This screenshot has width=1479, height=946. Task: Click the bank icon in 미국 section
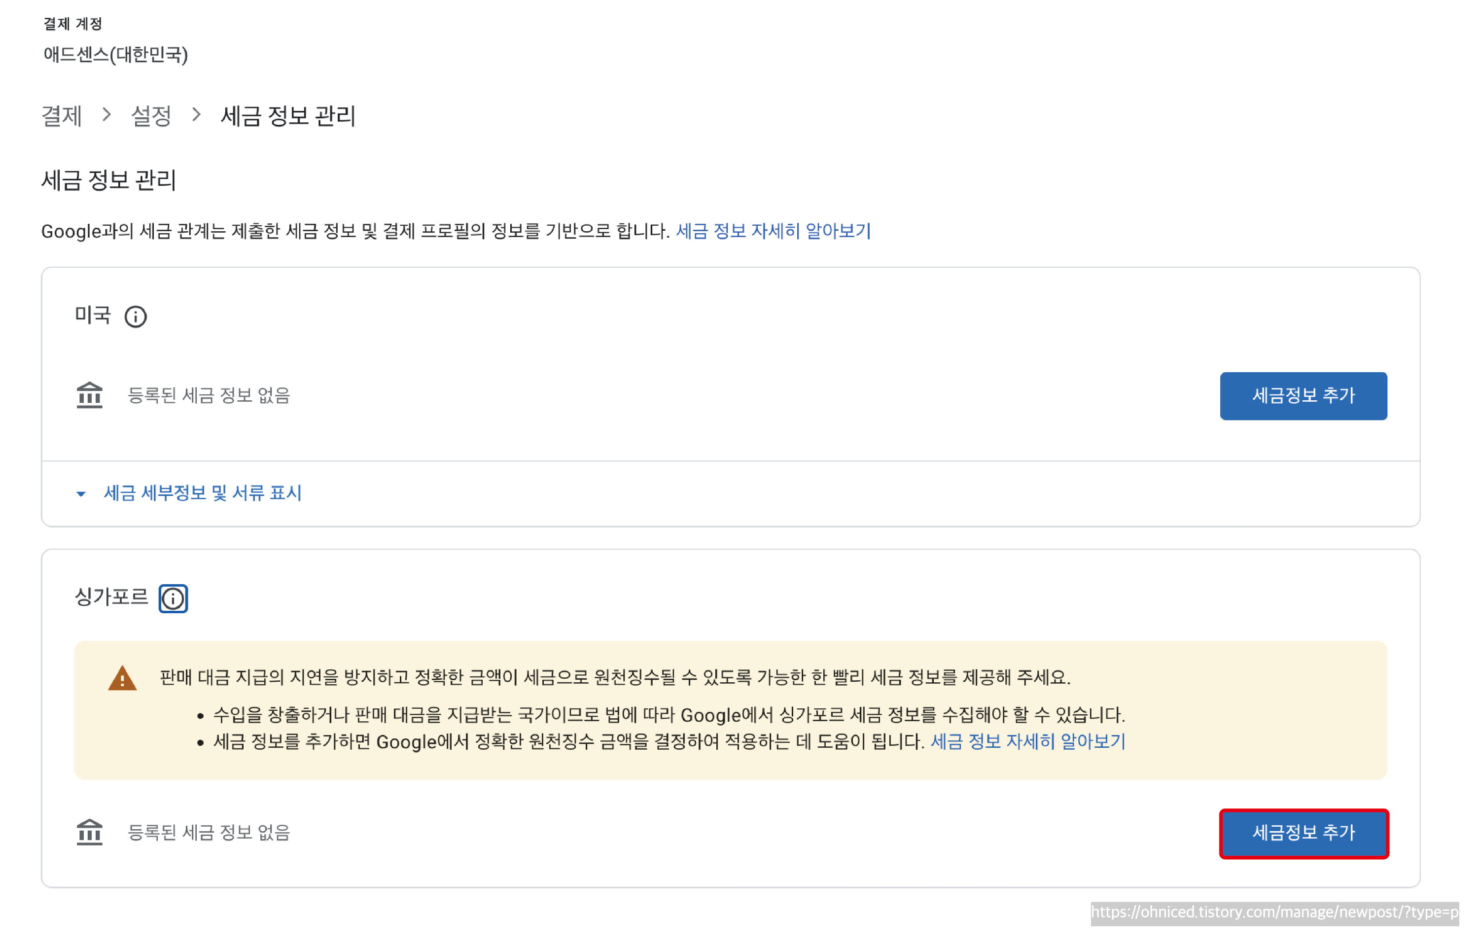(x=90, y=395)
